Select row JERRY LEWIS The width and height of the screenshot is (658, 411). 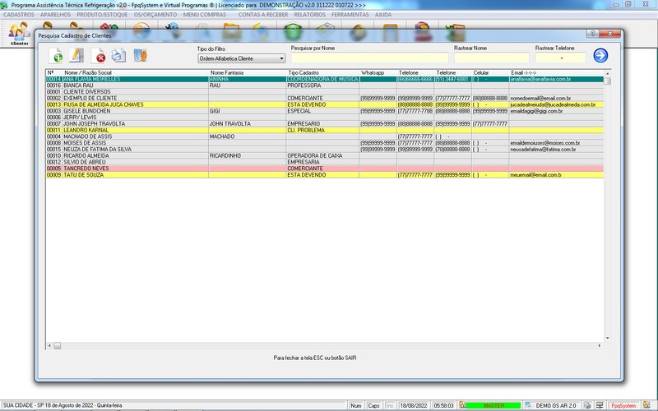(x=324, y=117)
